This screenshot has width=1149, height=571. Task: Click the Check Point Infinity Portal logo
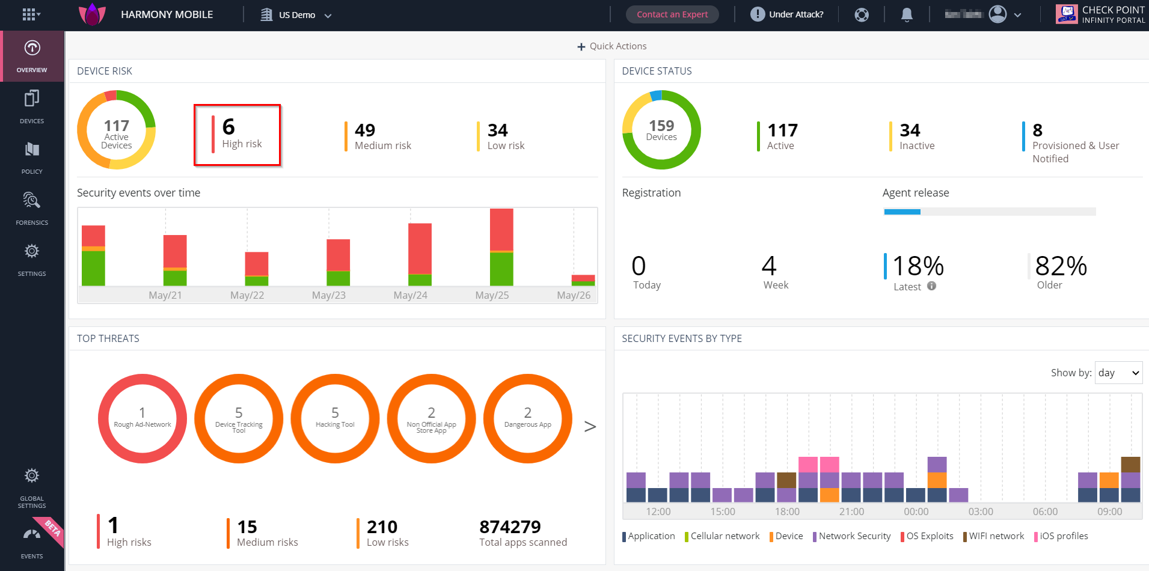click(x=1100, y=14)
